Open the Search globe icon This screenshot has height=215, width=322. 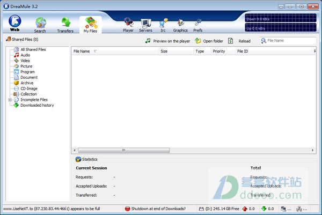coord(40,23)
